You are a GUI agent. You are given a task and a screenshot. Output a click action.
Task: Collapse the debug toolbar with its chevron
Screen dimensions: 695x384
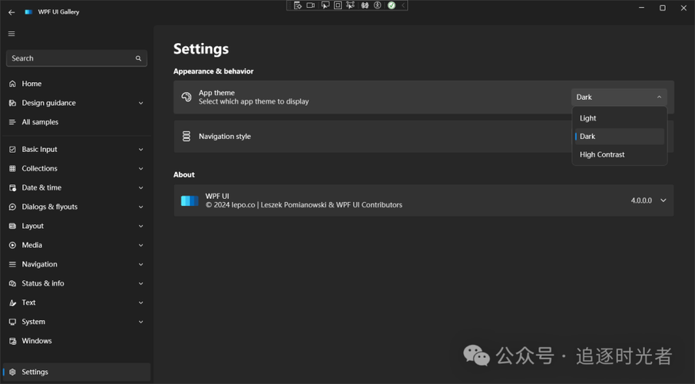(403, 5)
